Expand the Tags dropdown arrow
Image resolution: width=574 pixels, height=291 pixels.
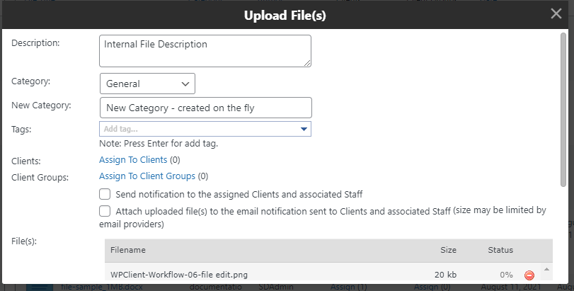click(304, 129)
